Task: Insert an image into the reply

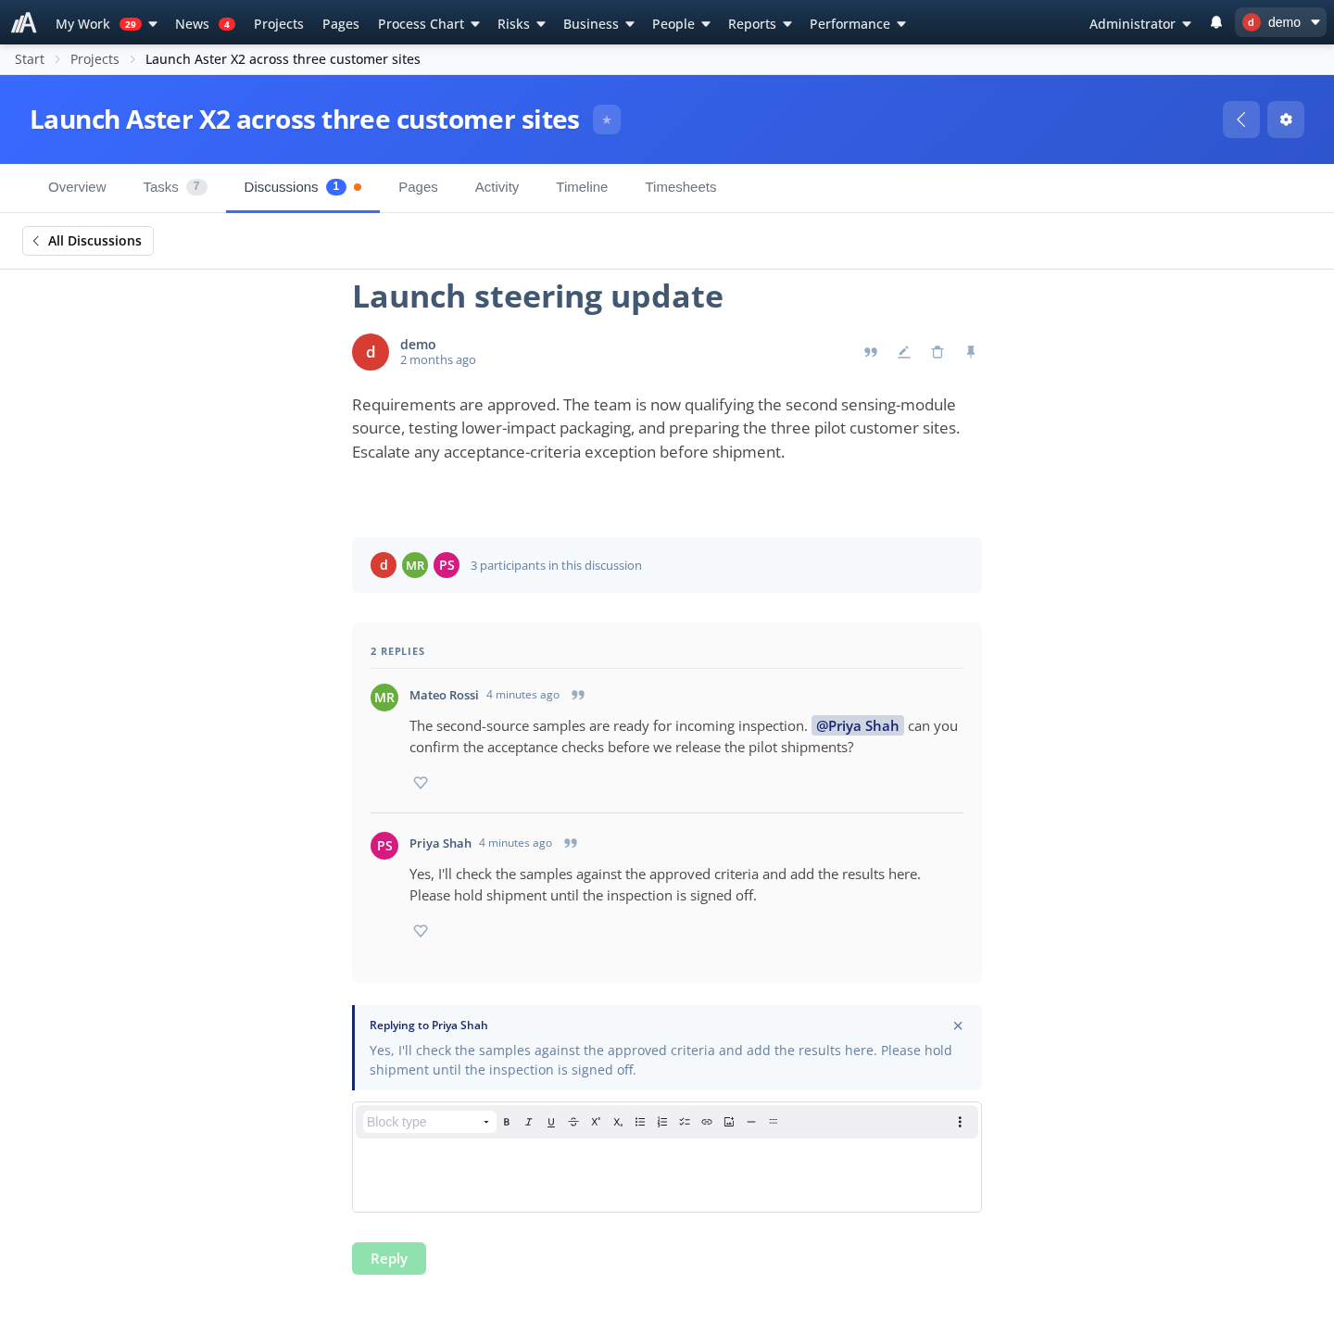Action: click(729, 1122)
